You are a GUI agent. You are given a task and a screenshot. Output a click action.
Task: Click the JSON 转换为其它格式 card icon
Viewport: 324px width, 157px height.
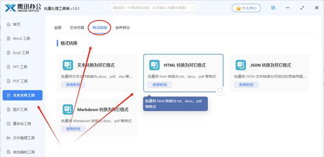point(241,65)
